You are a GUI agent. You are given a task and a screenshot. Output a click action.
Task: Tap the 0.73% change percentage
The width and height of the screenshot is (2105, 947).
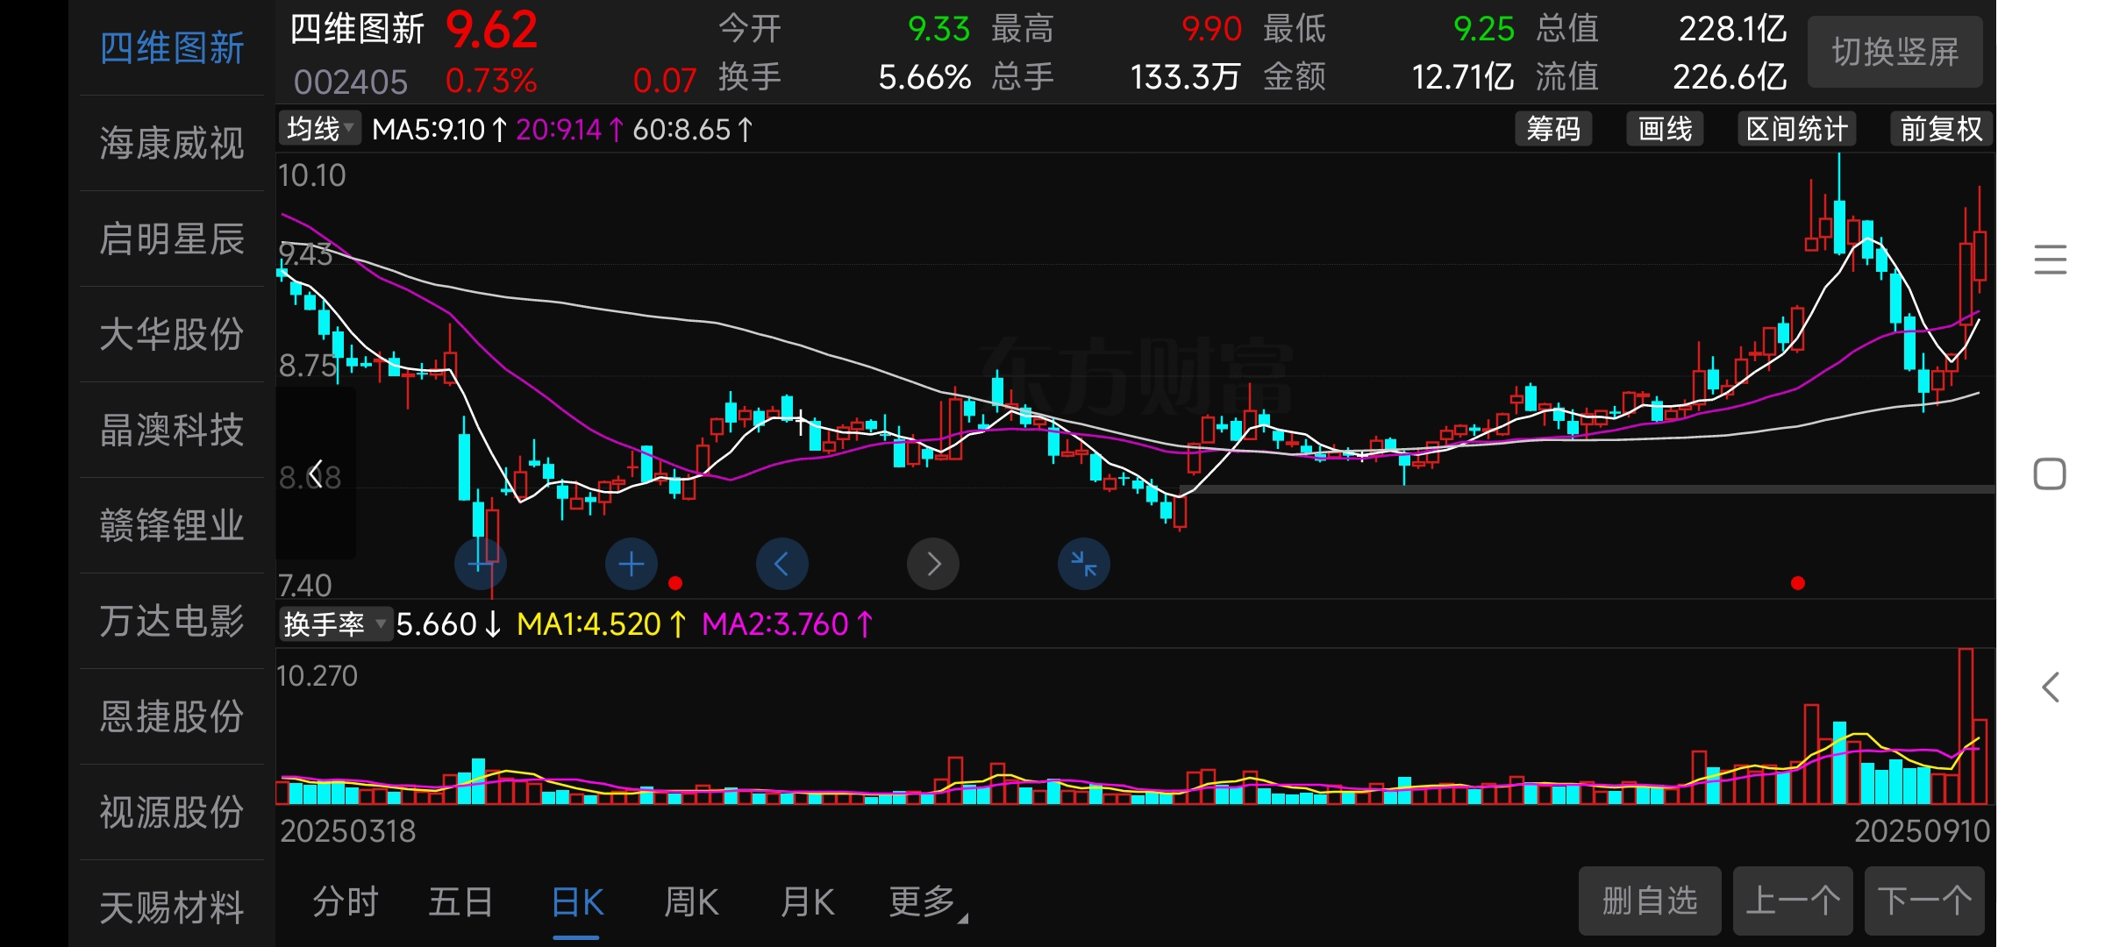point(491,82)
